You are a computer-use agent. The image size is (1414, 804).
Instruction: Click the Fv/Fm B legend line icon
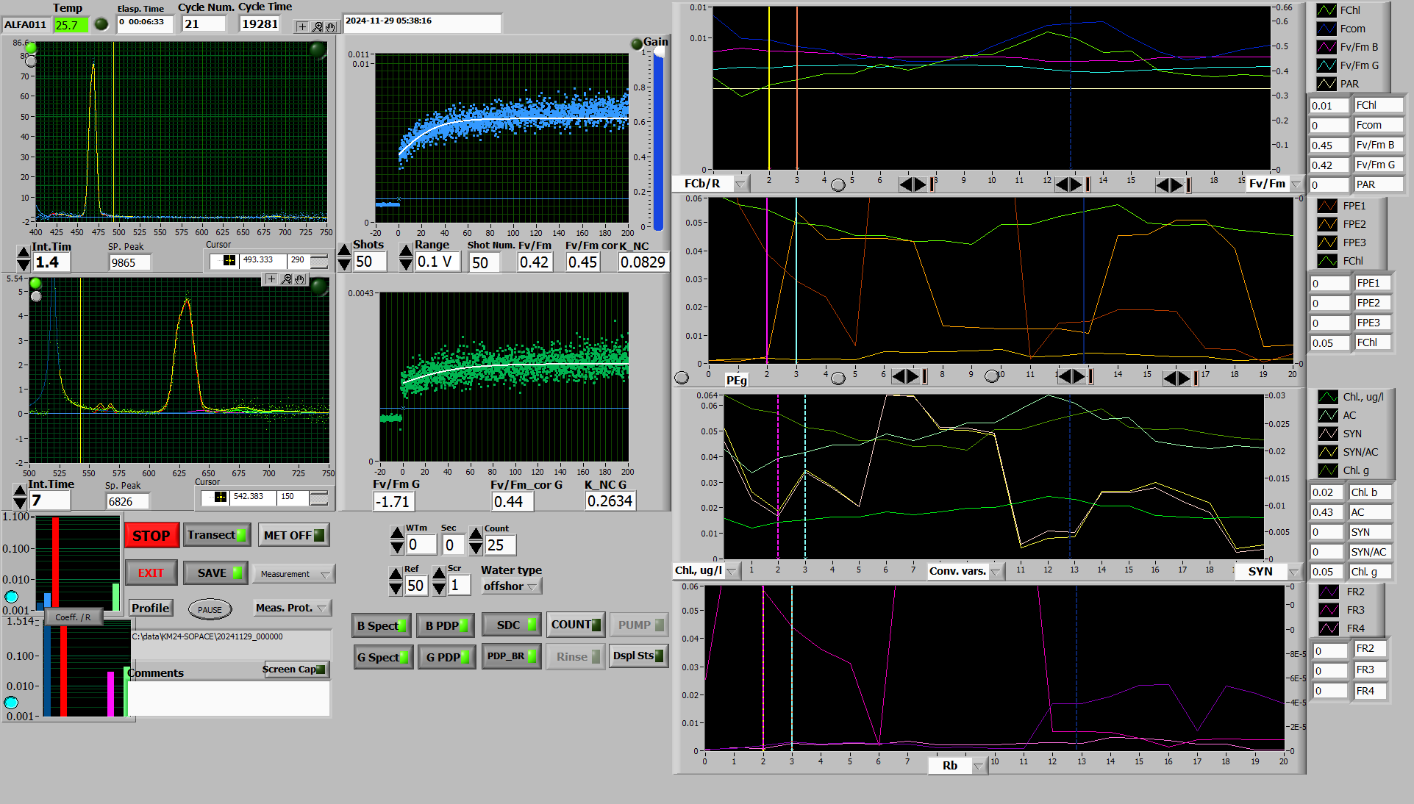click(x=1326, y=47)
